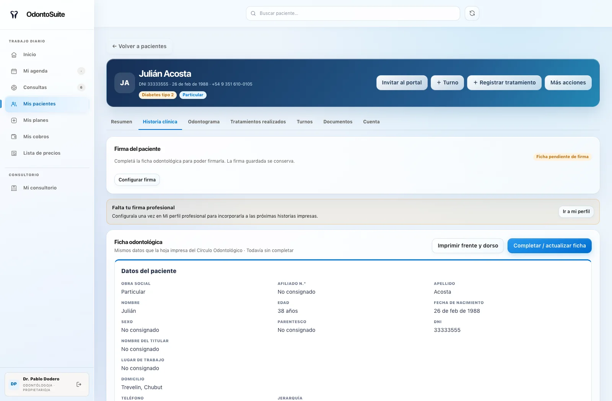
Task: Click the Apellido value Acosta
Action: coord(443,292)
